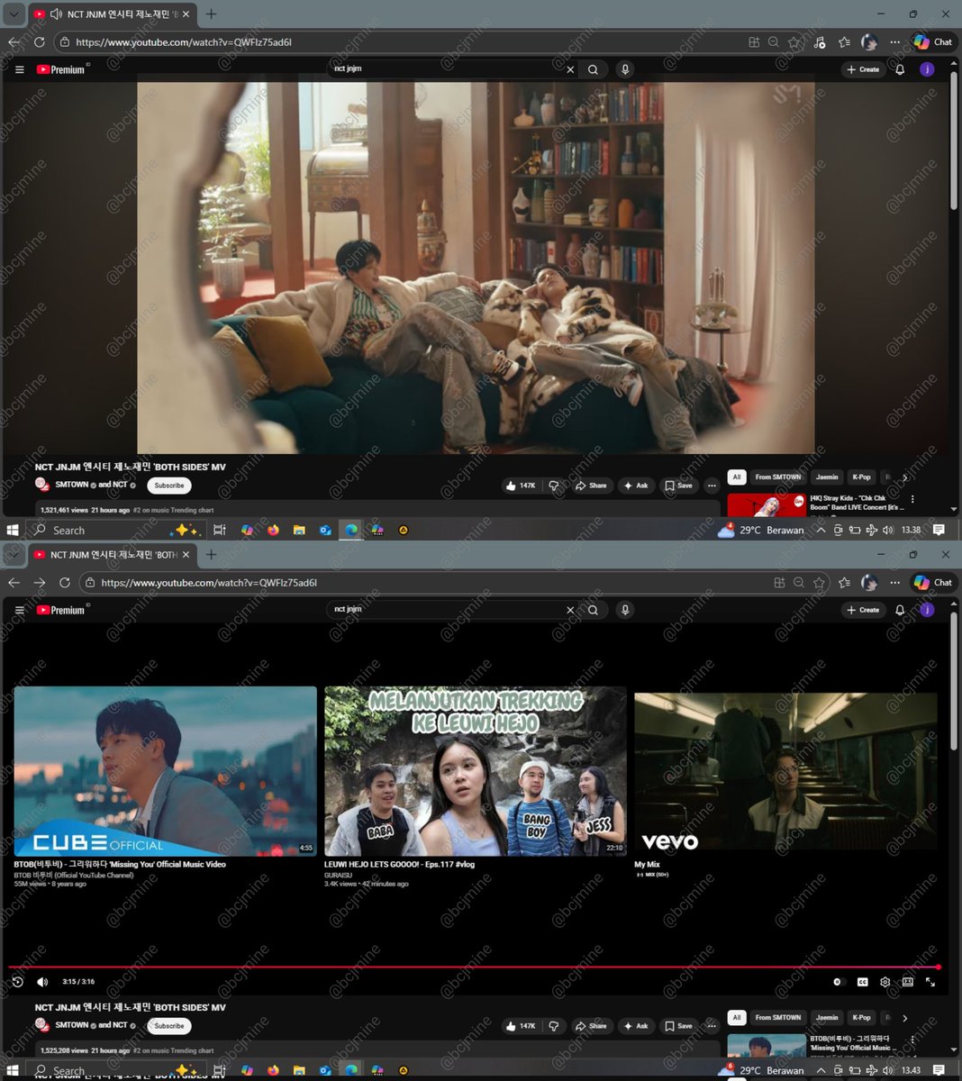The image size is (962, 1081).
Task: Open favorites list in top window
Action: click(x=844, y=42)
